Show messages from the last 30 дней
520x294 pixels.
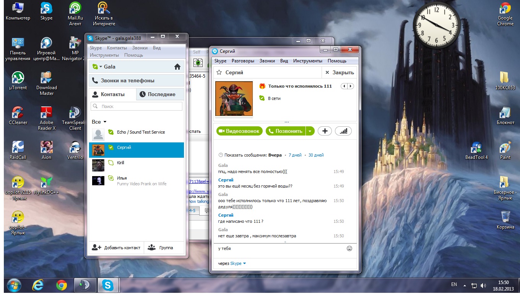click(x=316, y=155)
